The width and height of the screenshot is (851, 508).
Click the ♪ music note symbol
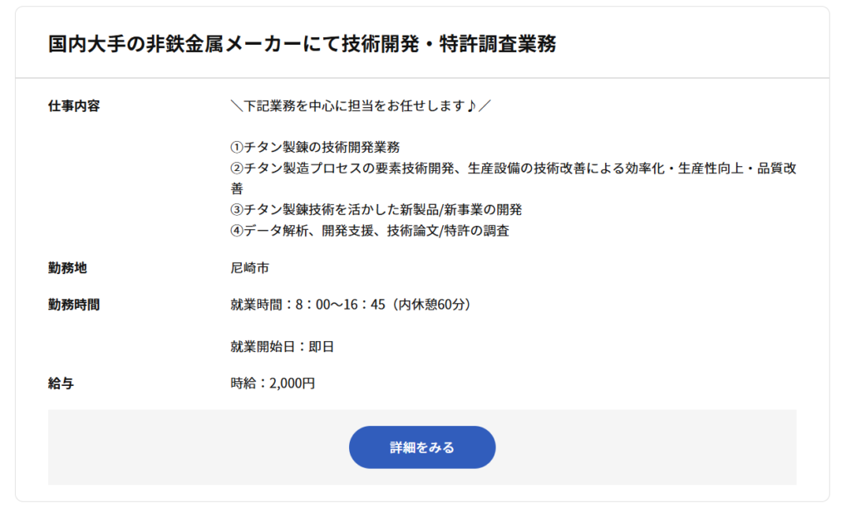[471, 106]
